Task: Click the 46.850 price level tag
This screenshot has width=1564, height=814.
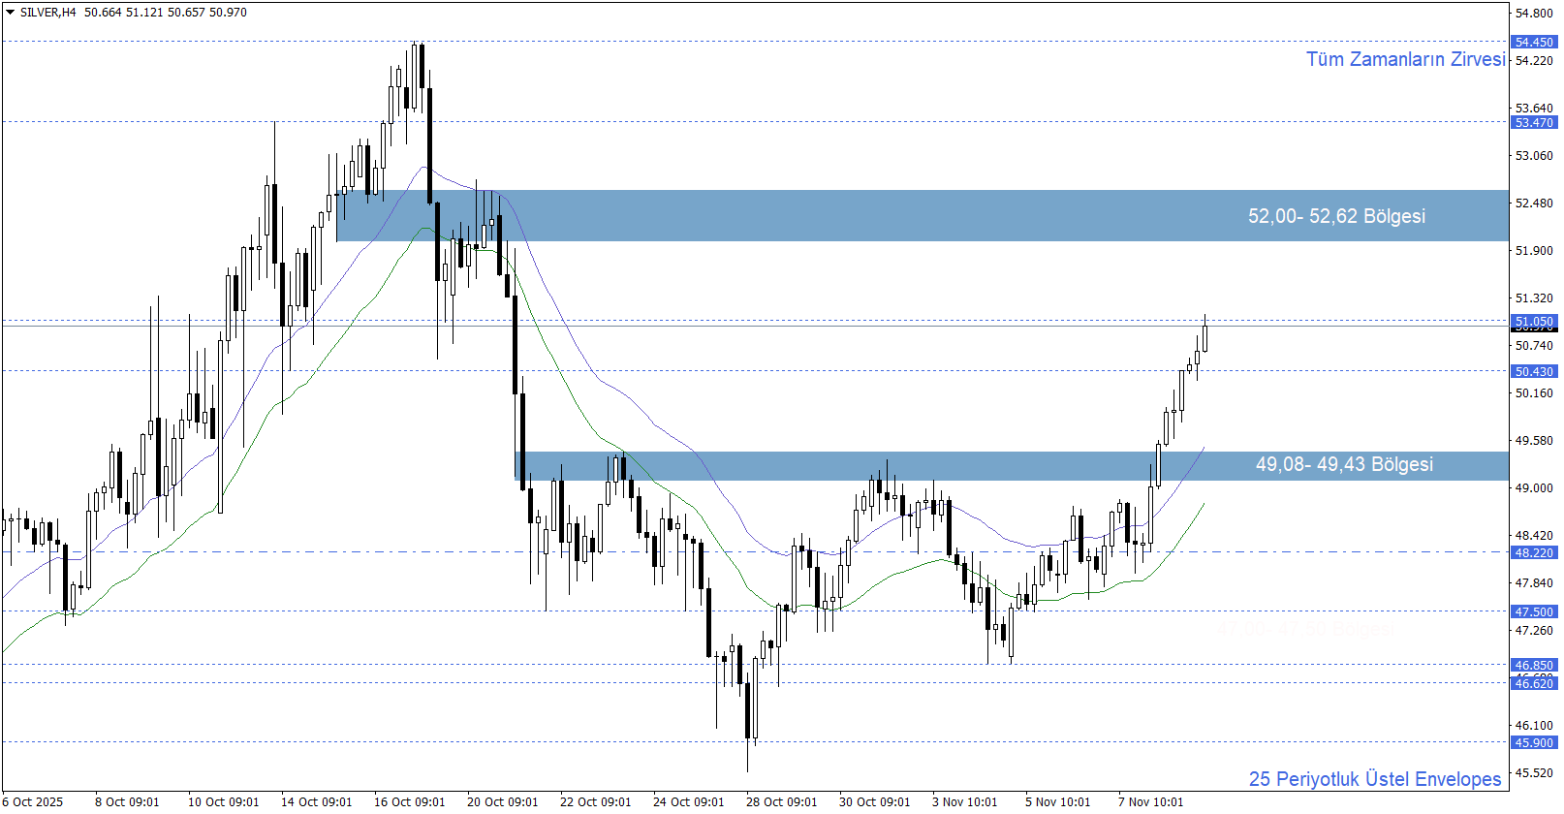Action: click(x=1534, y=665)
